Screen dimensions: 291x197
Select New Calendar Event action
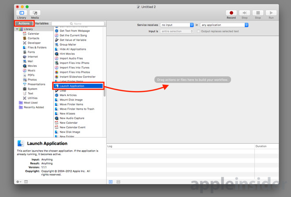click(72, 127)
